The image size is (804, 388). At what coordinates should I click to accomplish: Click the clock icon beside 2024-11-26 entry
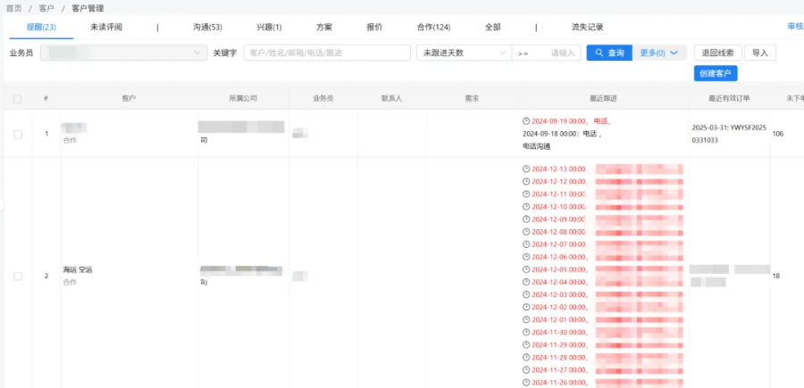click(526, 382)
